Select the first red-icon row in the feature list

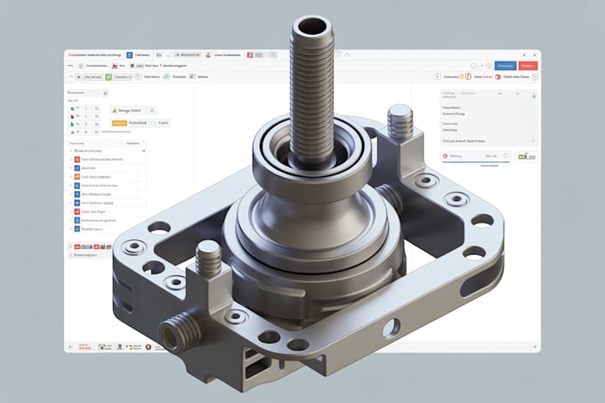(108, 159)
